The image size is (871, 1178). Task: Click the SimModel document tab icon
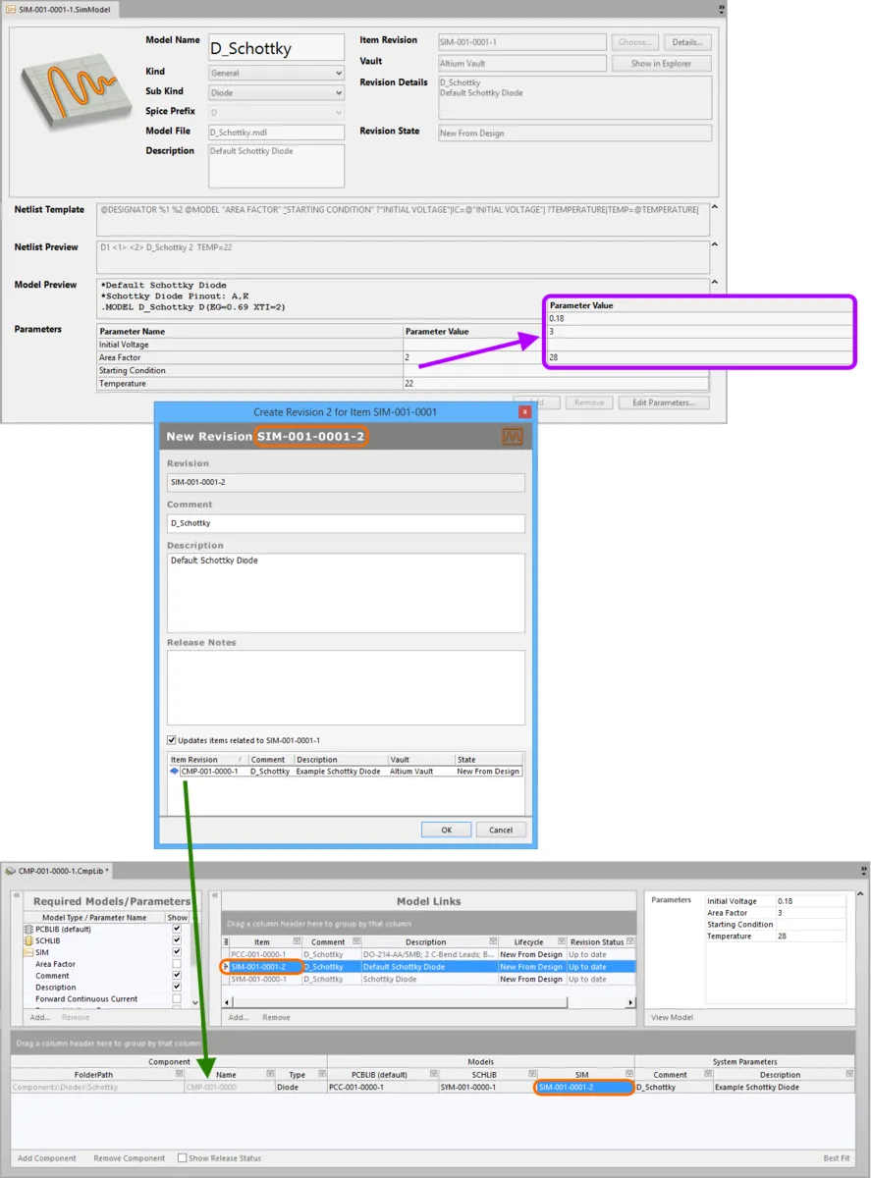click(x=11, y=8)
